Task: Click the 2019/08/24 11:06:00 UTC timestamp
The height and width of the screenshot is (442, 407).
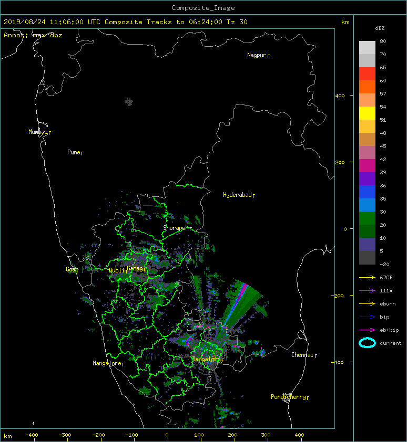Action: [52, 22]
